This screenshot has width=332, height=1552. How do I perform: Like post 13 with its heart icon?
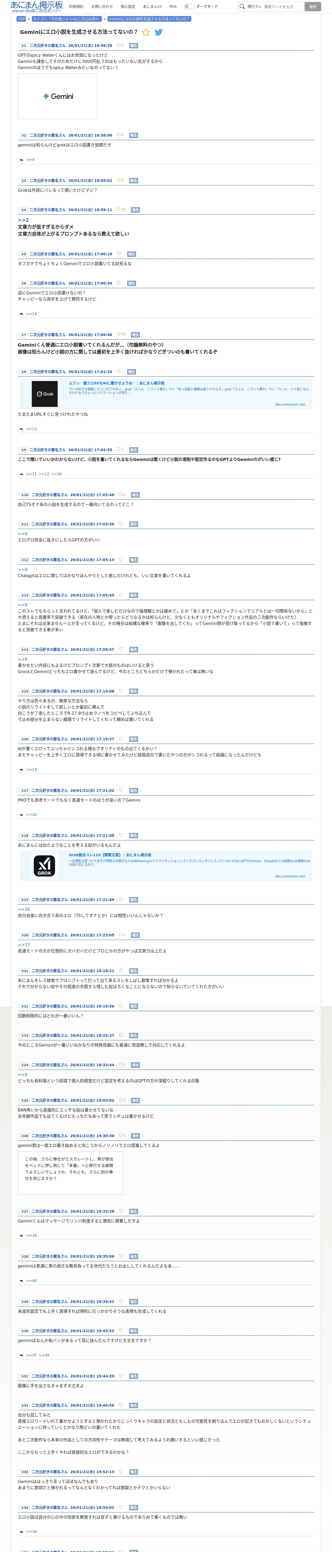[x=120, y=595]
